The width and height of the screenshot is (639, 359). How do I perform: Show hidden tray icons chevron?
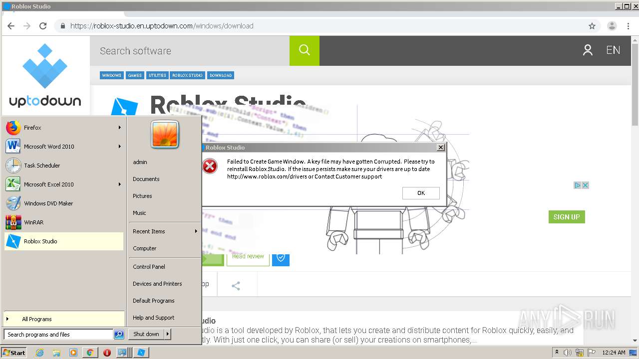(x=557, y=353)
